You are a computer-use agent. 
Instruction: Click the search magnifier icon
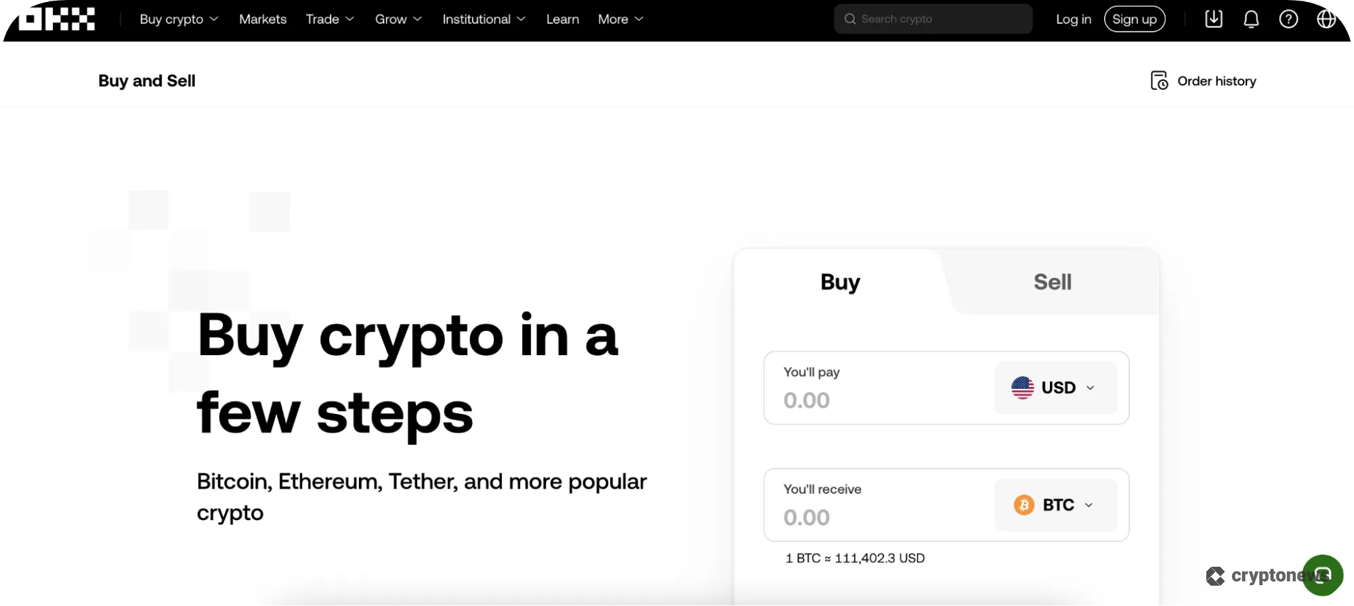pyautogui.click(x=850, y=19)
